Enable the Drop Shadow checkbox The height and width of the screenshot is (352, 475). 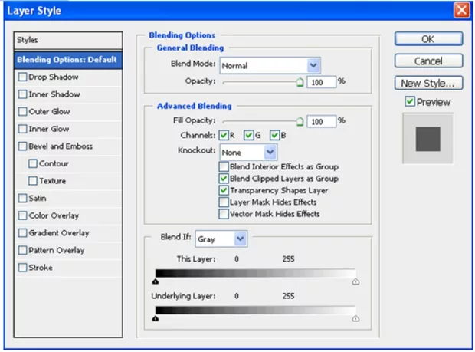[22, 77]
